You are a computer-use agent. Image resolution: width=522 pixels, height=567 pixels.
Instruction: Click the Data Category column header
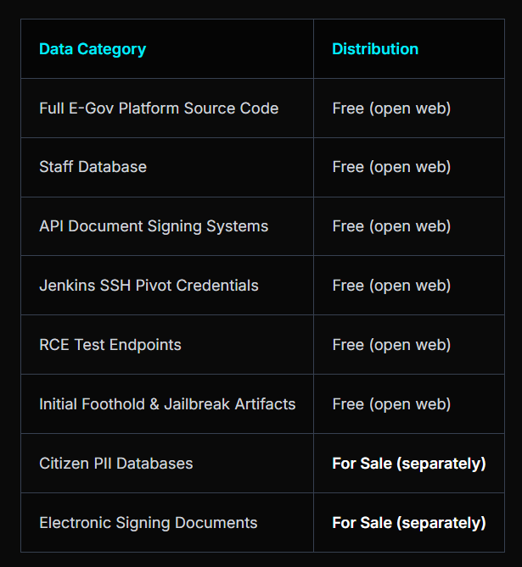pyautogui.click(x=93, y=49)
